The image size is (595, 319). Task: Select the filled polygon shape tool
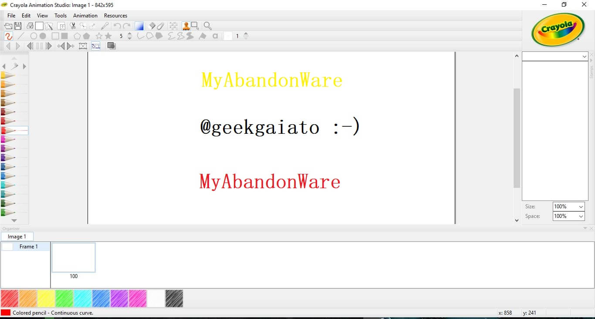tap(159, 36)
